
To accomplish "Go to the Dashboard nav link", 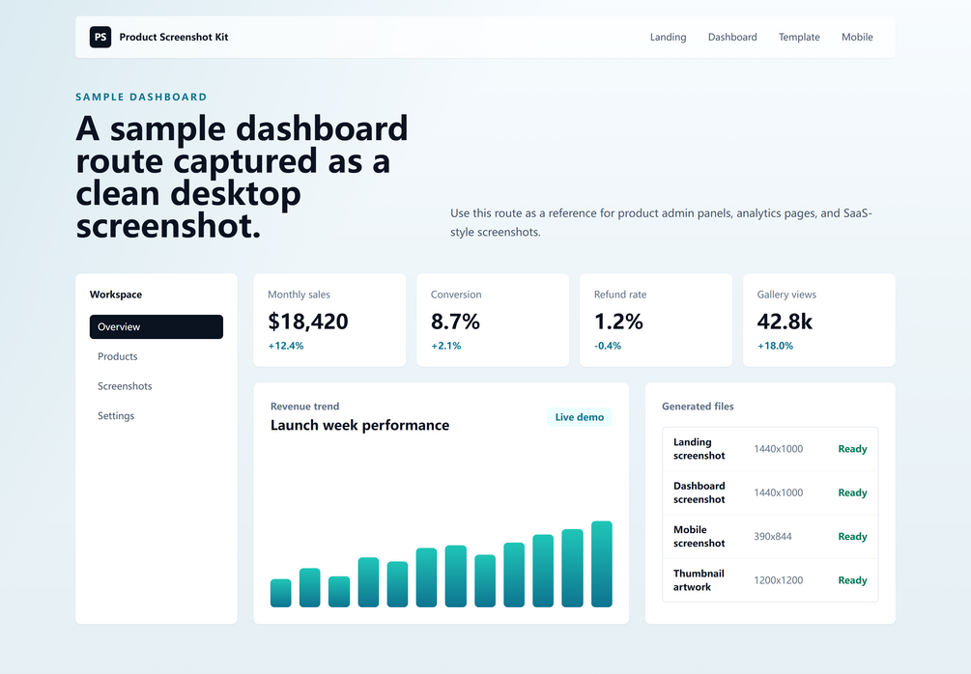I will click(x=732, y=37).
